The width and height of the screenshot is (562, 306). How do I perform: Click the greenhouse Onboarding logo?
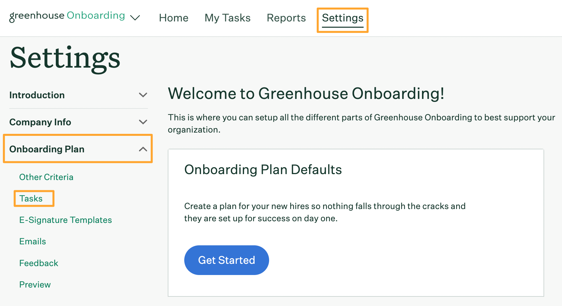pyautogui.click(x=67, y=16)
